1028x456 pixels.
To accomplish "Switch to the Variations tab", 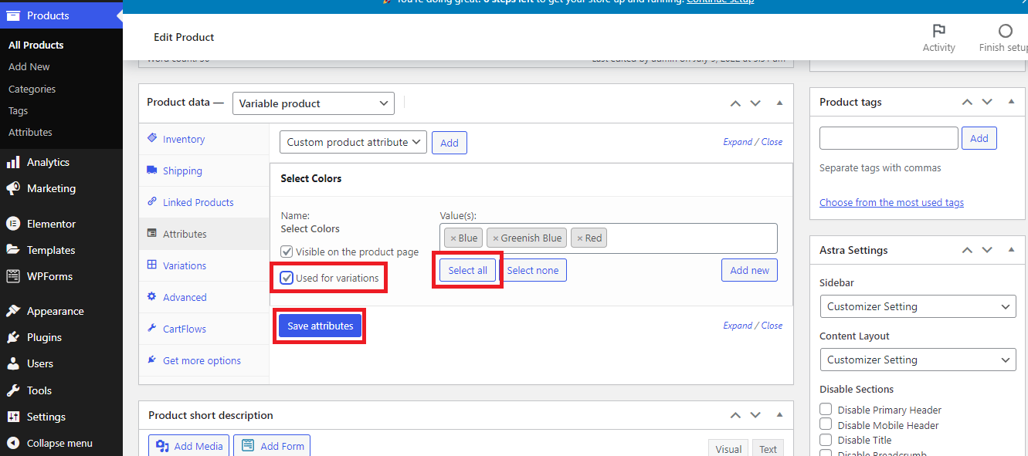I will pos(184,265).
